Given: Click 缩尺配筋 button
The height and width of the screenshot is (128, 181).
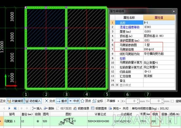Looking at the screenshot, I should 64,108.
